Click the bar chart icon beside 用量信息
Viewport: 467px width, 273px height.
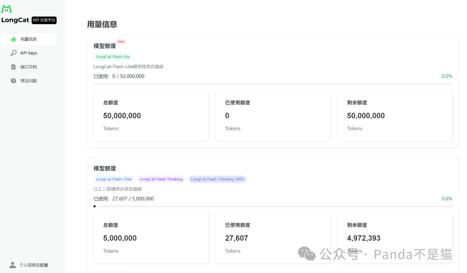click(13, 39)
